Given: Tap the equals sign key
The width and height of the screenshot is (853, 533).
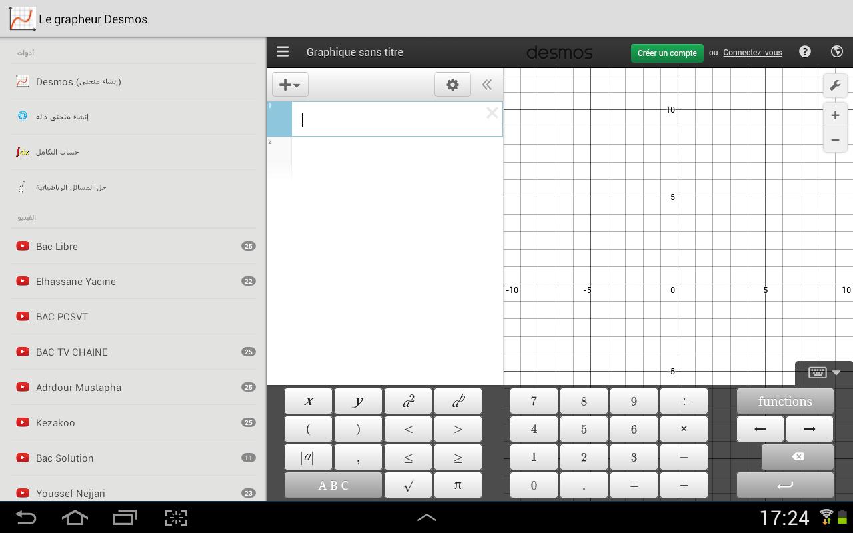Looking at the screenshot, I should pos(634,485).
